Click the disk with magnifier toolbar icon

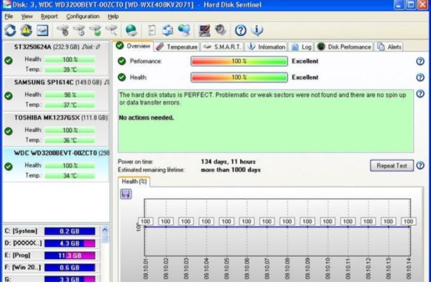tap(111, 30)
